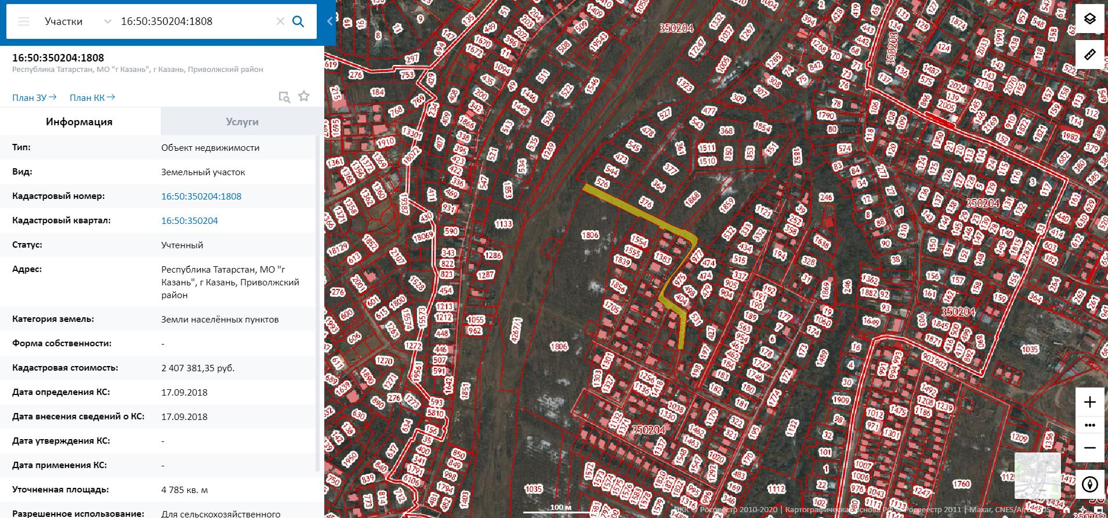Image resolution: width=1108 pixels, height=518 pixels.
Task: Click the search field with cadastral number
Action: coord(191,21)
